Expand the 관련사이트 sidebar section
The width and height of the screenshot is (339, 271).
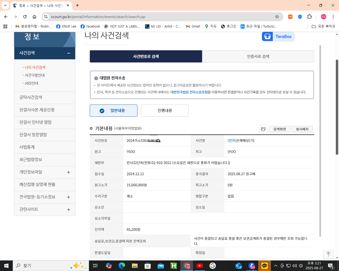point(68,210)
